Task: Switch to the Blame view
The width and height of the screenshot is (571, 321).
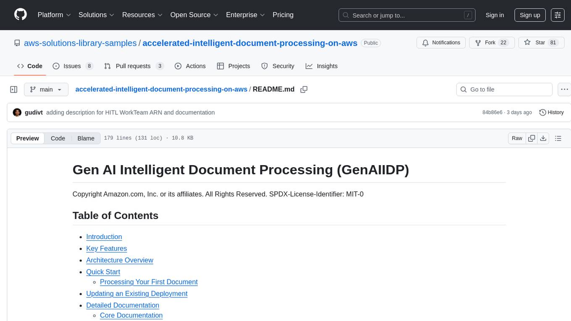Action: pyautogui.click(x=86, y=138)
